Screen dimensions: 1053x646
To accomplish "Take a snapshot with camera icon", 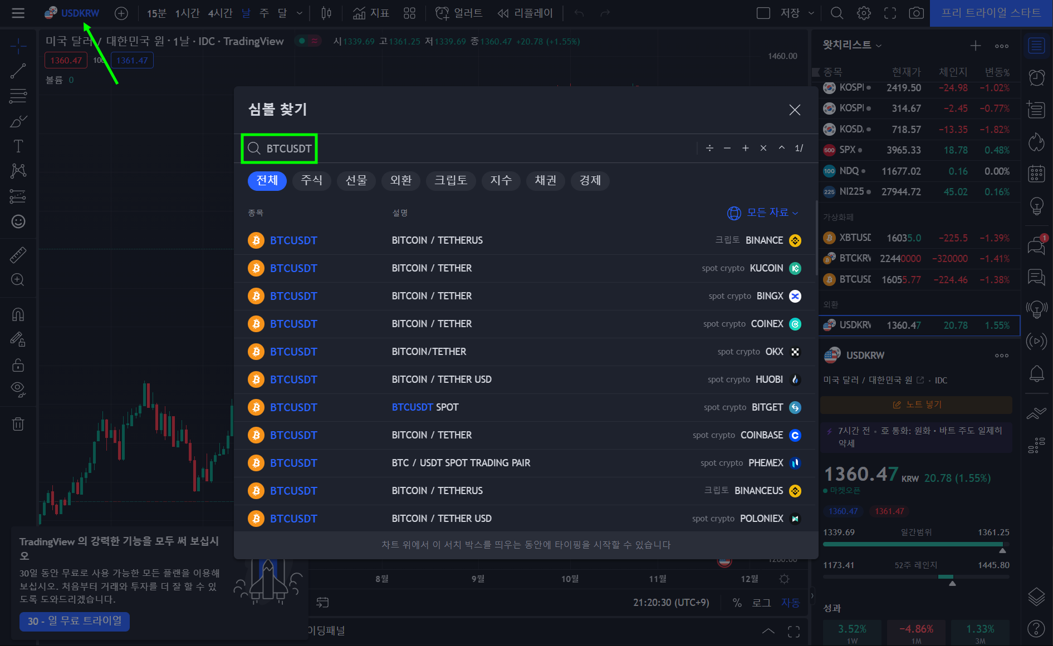I will (x=916, y=13).
